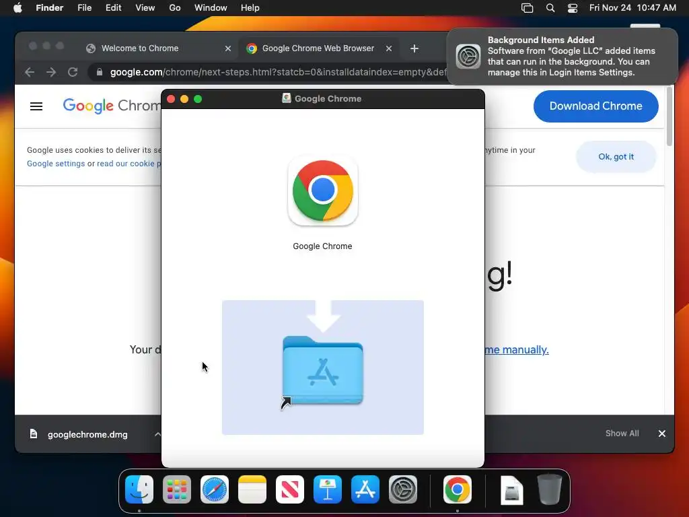This screenshot has width=689, height=517.
Task: Open the Google settings link
Action: coord(56,164)
